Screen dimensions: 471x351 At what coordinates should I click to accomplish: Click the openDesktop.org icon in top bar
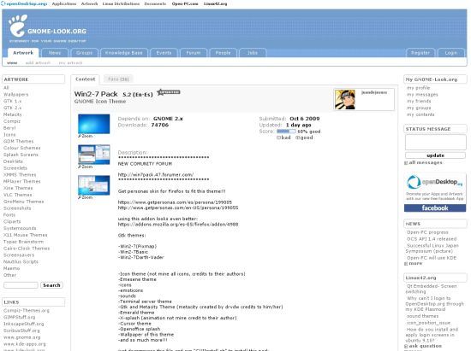[x=3, y=3]
